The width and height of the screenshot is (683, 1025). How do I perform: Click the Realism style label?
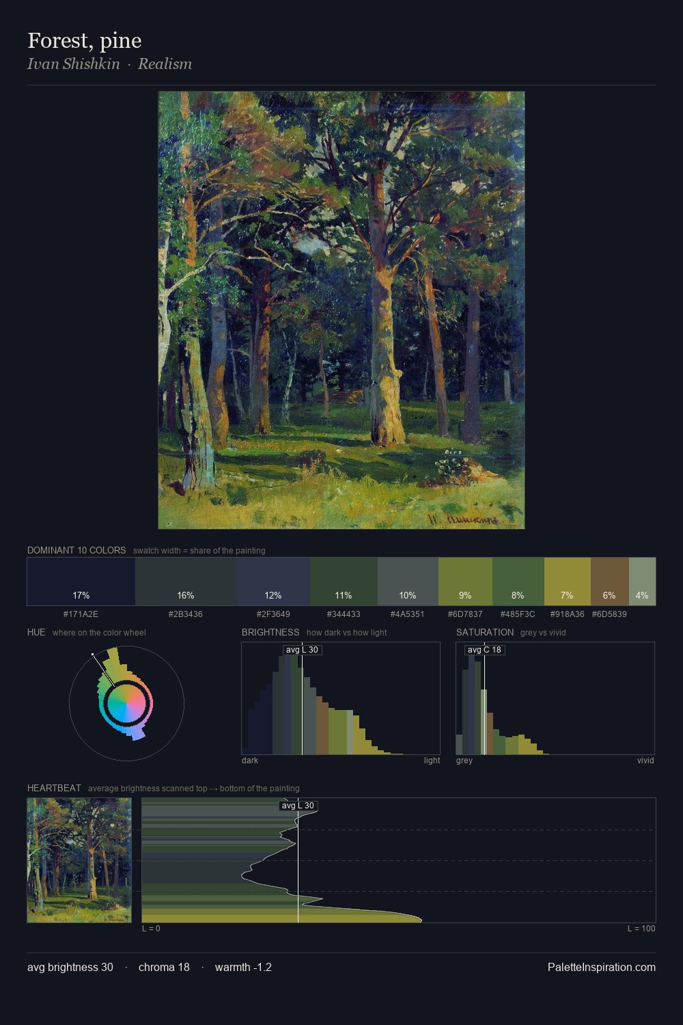click(x=165, y=64)
